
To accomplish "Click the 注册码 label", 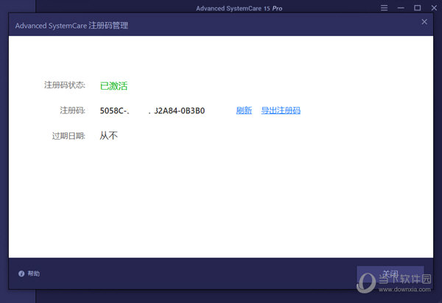I will (72, 110).
